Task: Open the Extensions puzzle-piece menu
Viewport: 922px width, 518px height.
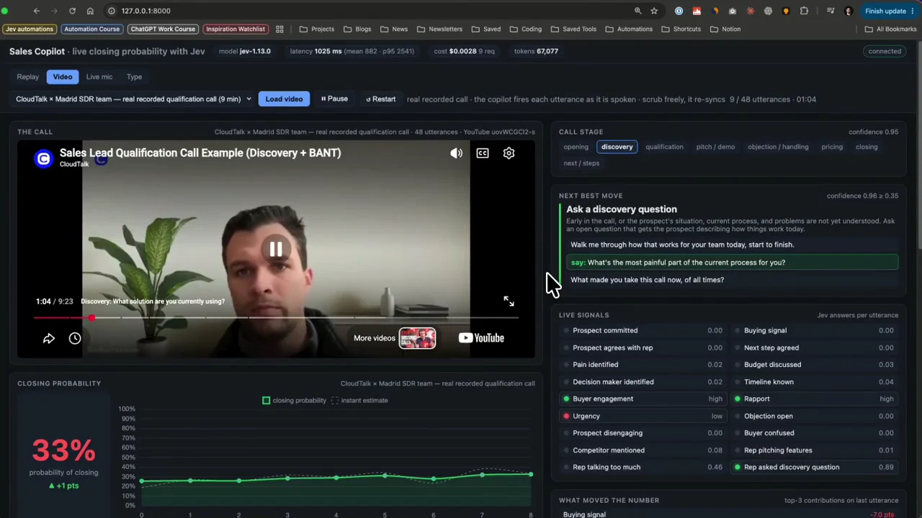Action: (x=804, y=11)
